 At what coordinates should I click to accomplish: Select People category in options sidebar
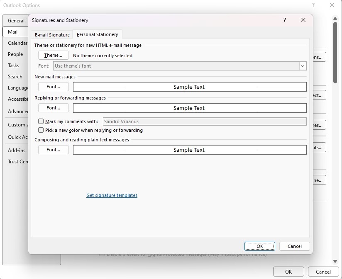pyautogui.click(x=15, y=54)
